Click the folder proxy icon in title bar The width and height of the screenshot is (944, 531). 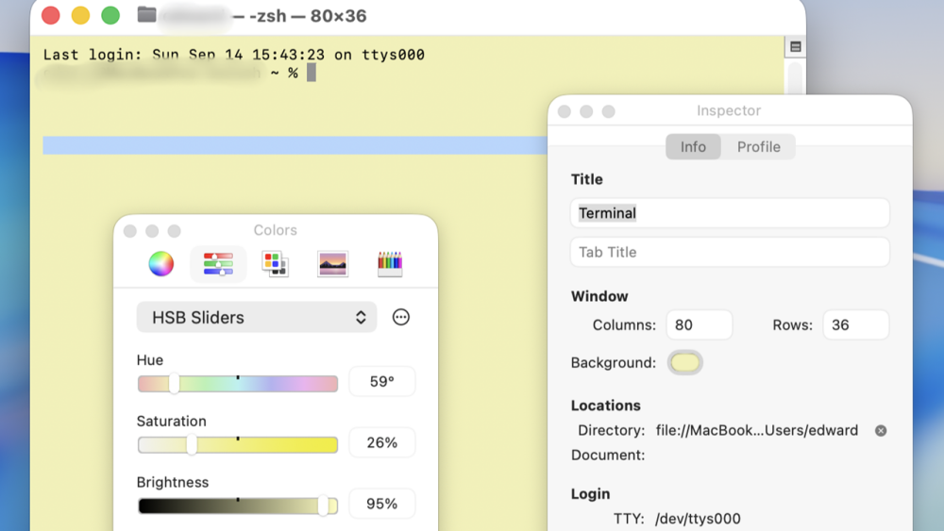coord(146,15)
